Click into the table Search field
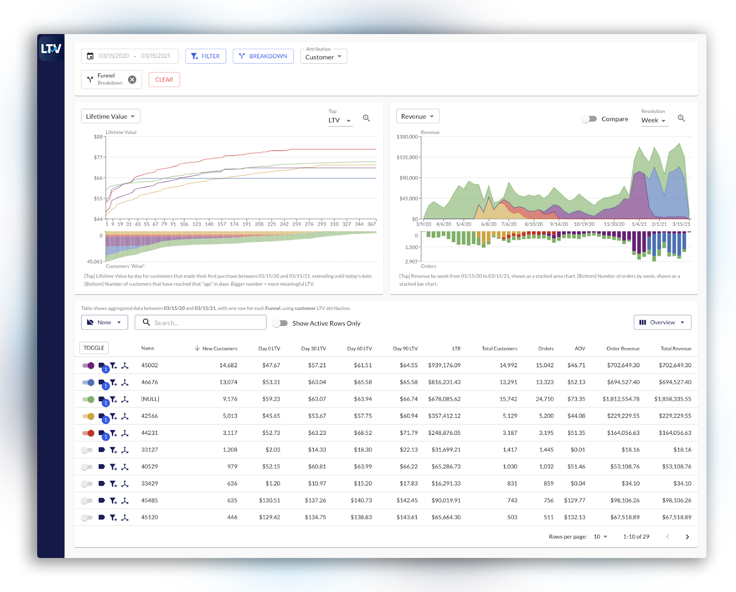The height and width of the screenshot is (592, 736). click(x=206, y=323)
